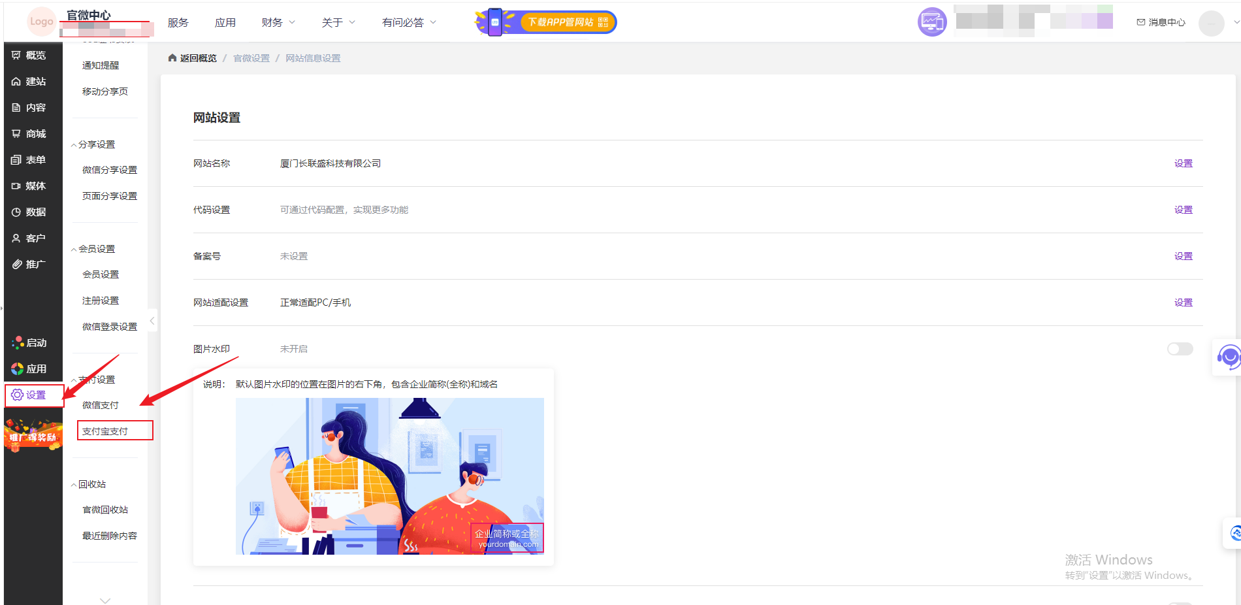Viewport: 1241px width, 605px height.
Task: Expand the 财务 dropdown in top navigation
Action: click(x=278, y=23)
